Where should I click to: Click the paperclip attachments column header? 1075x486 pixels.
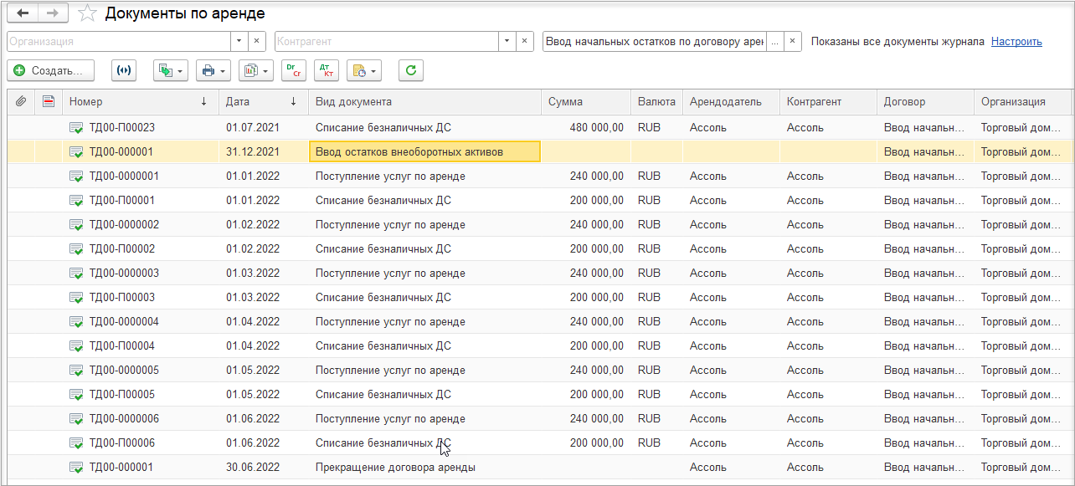[22, 102]
